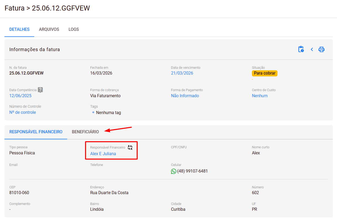Open the Logs tab
This screenshot has width=337, height=221.
74,29
